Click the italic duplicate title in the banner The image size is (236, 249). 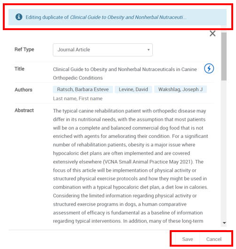[128, 17]
